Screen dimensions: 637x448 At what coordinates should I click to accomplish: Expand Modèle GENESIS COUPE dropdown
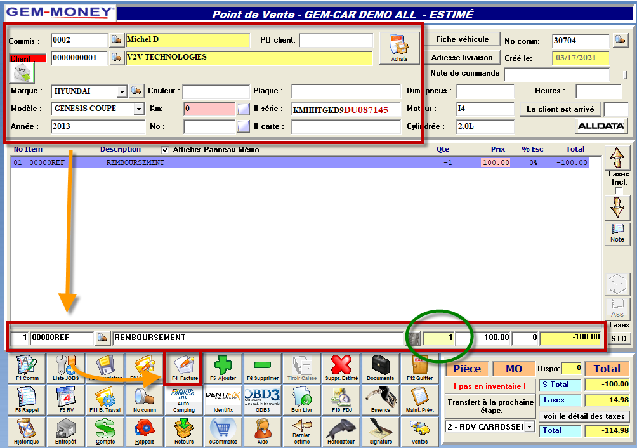[139, 109]
